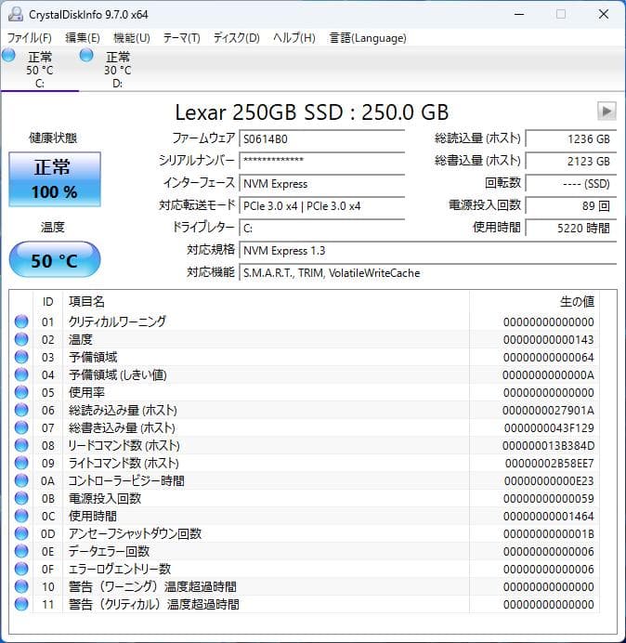Click status orb for リードコマンド数 row
Image resolution: width=626 pixels, height=643 pixels.
coord(21,445)
